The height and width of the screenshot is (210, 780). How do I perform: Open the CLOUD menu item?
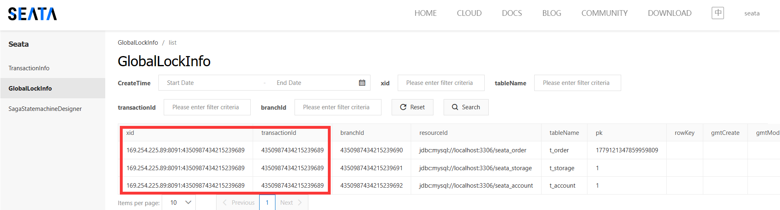(469, 13)
